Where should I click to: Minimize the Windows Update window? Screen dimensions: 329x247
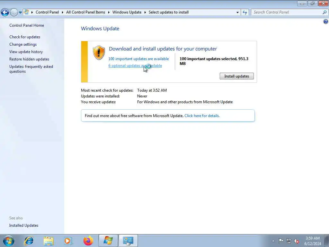click(302, 3)
